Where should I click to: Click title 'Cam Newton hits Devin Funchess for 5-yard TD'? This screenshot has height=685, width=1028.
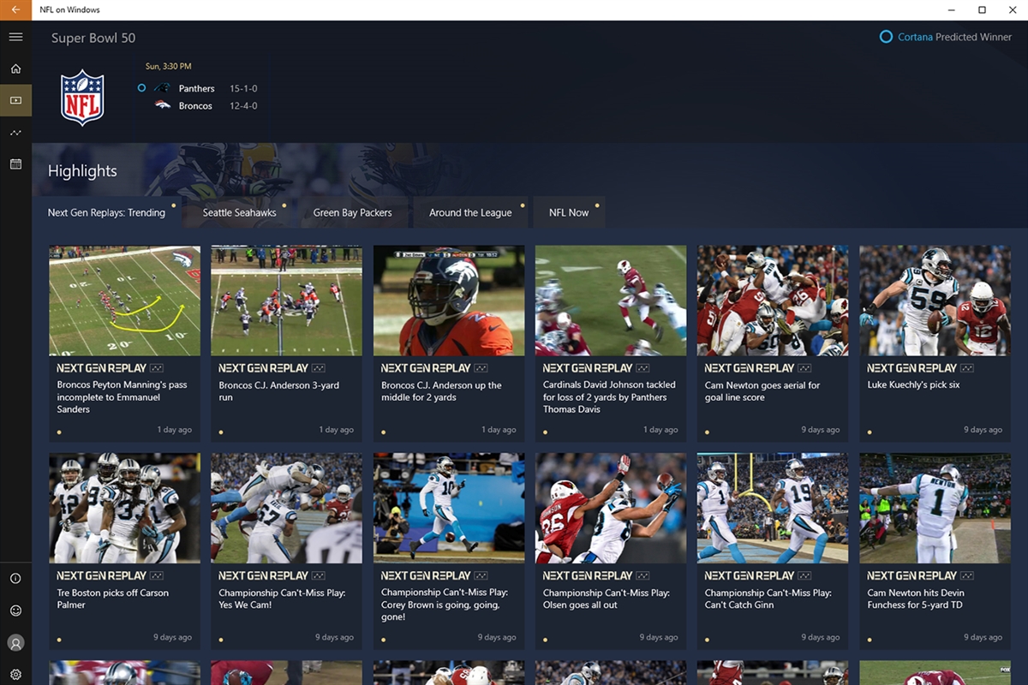point(916,599)
